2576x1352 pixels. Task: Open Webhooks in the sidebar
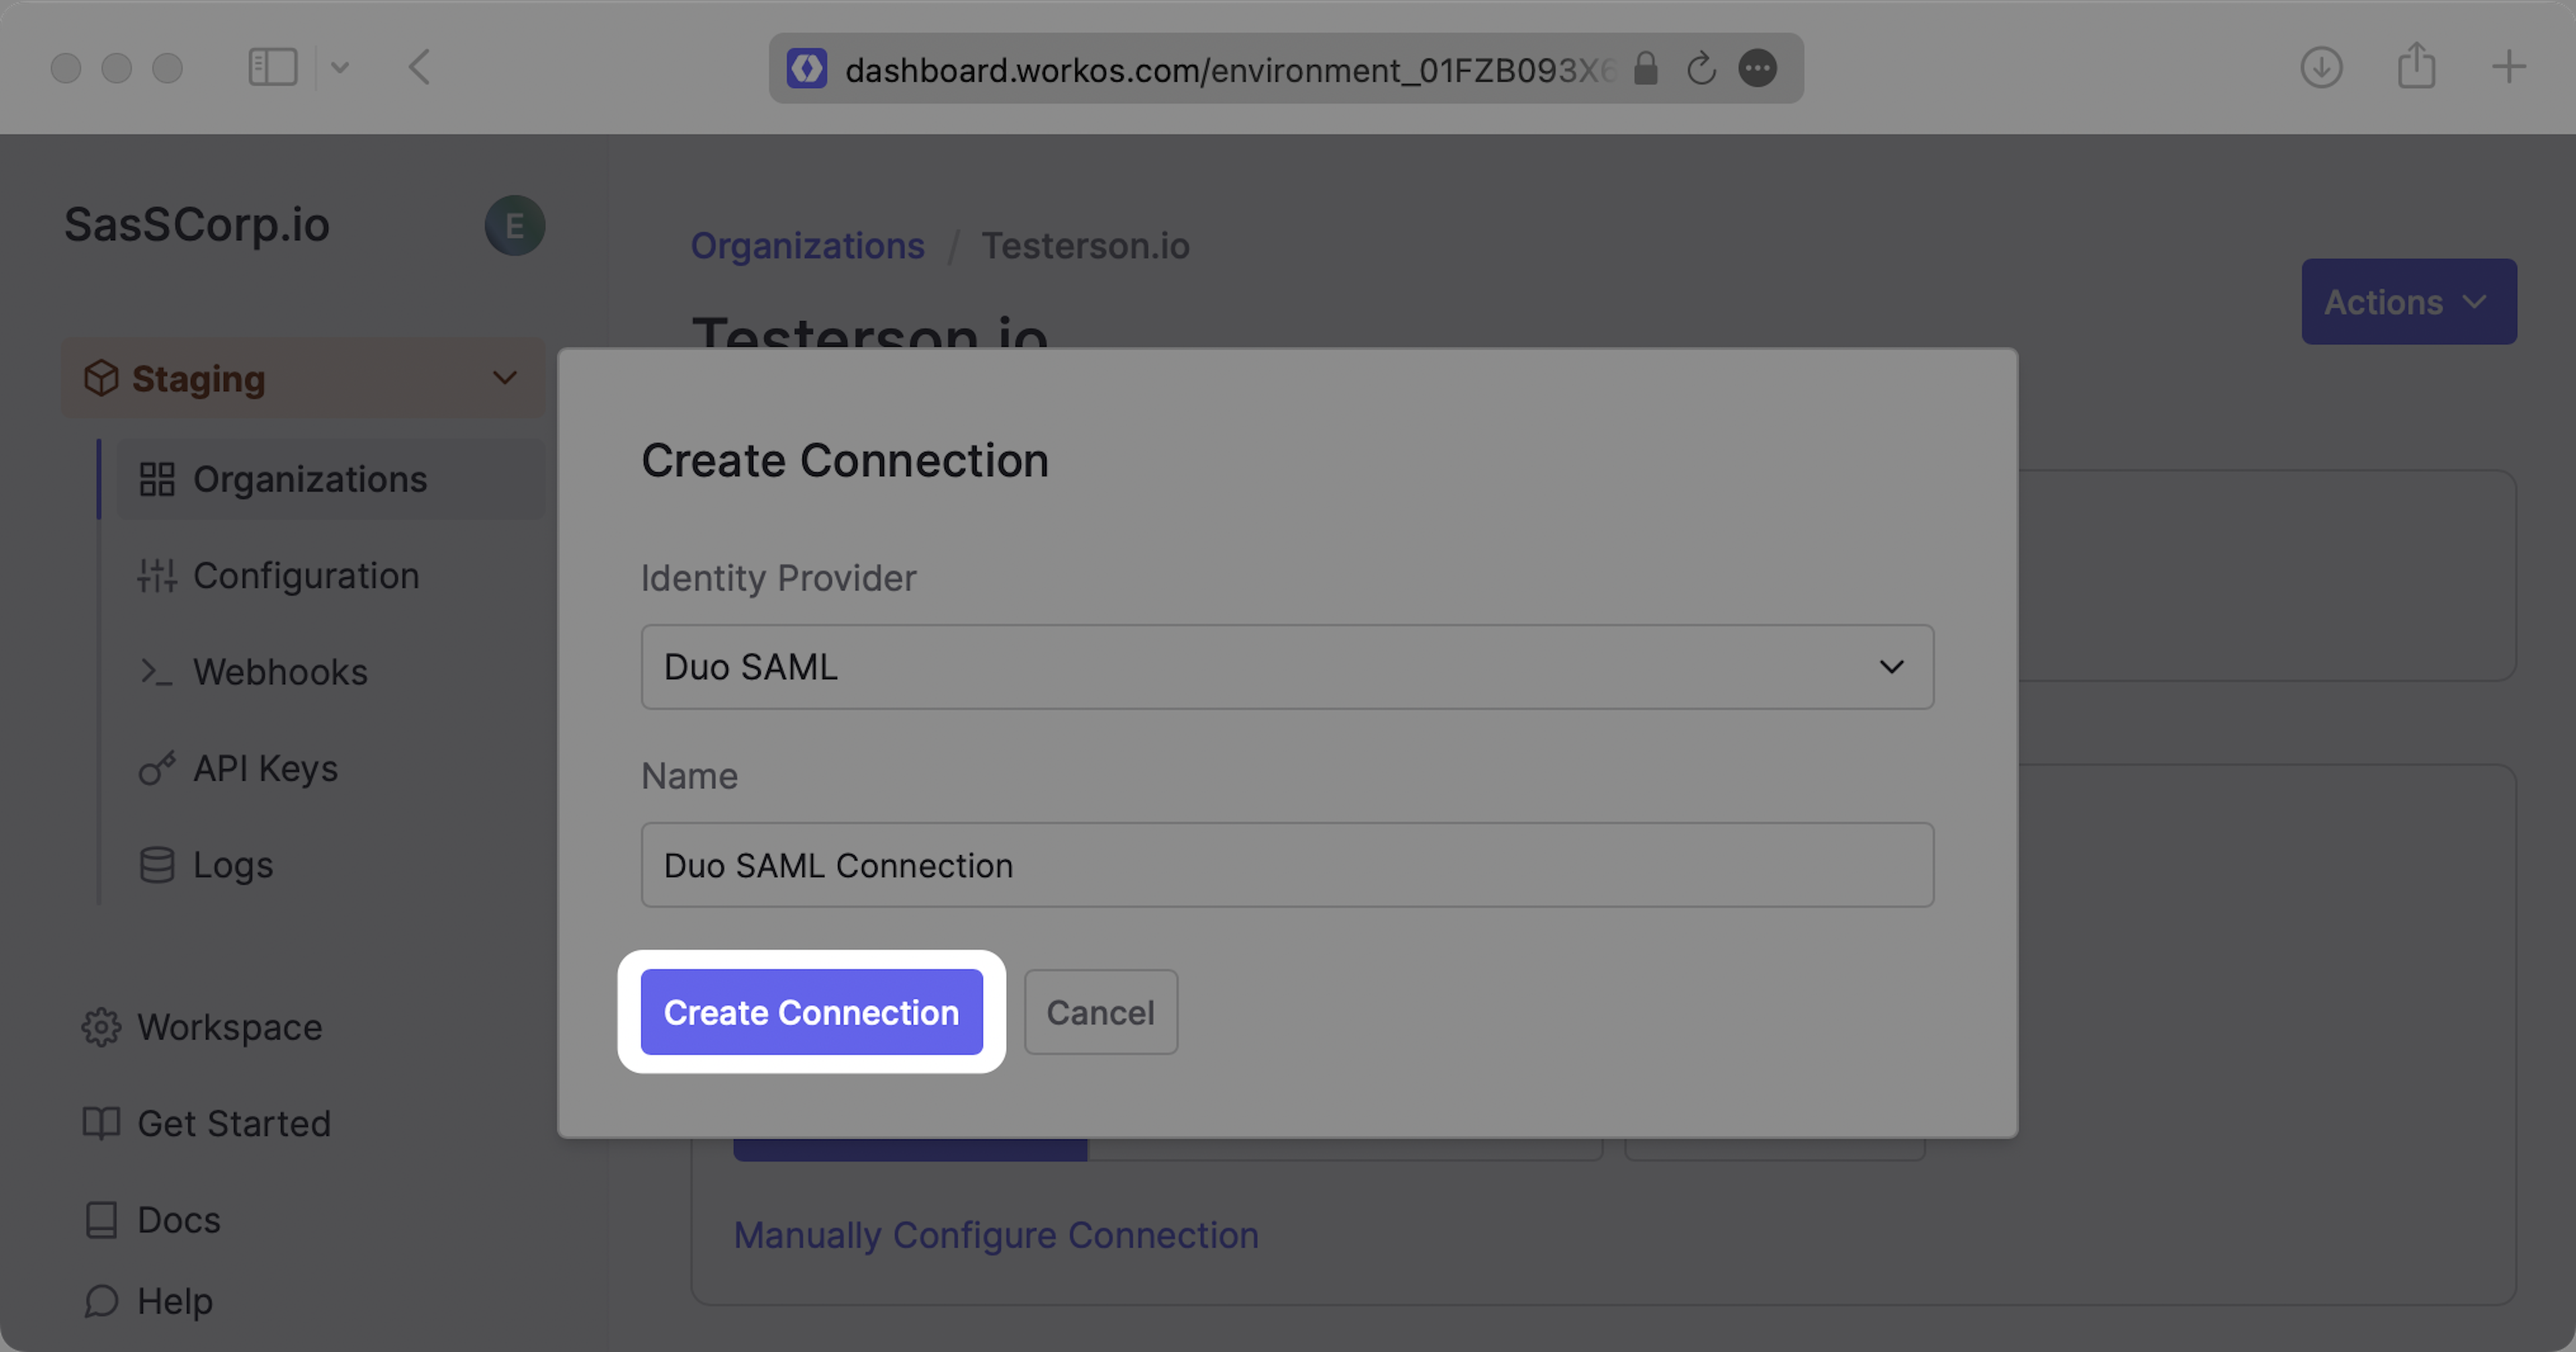pyautogui.click(x=280, y=672)
